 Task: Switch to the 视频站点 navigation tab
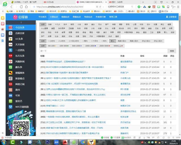pyautogui.click(x=65, y=17)
